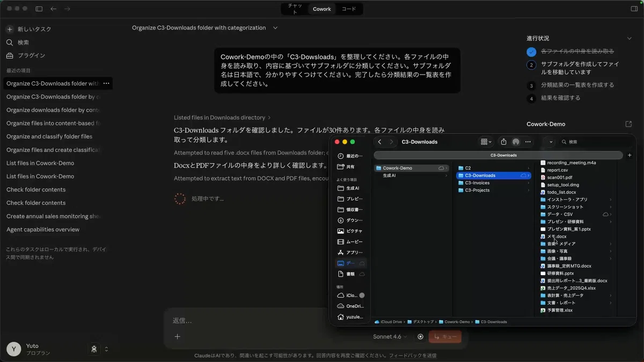
Task: Open OneDrive in Finder sidebar
Action: click(x=350, y=306)
